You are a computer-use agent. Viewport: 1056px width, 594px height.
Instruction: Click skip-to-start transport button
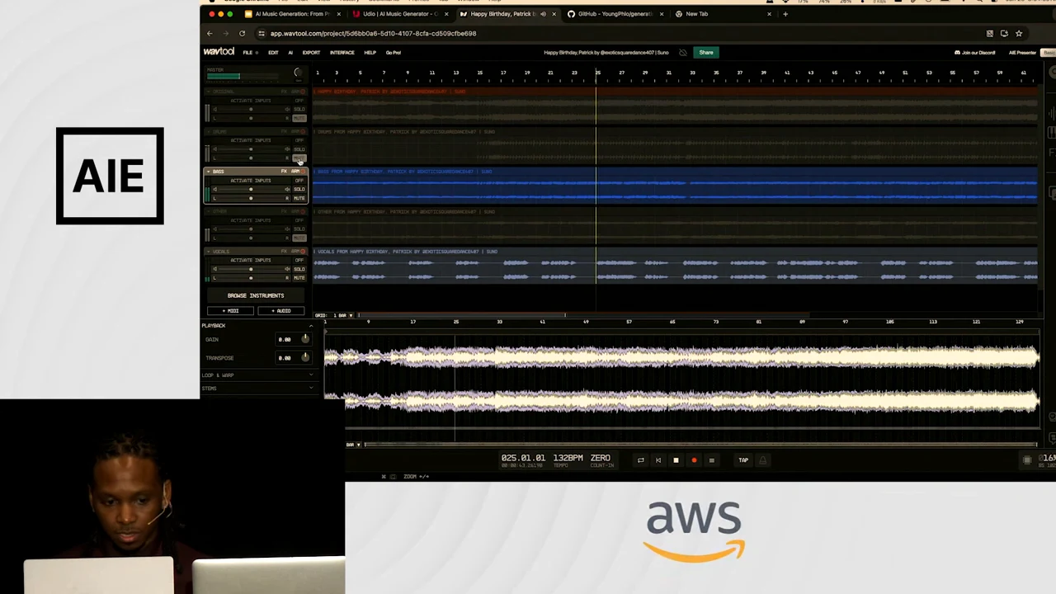point(658,460)
